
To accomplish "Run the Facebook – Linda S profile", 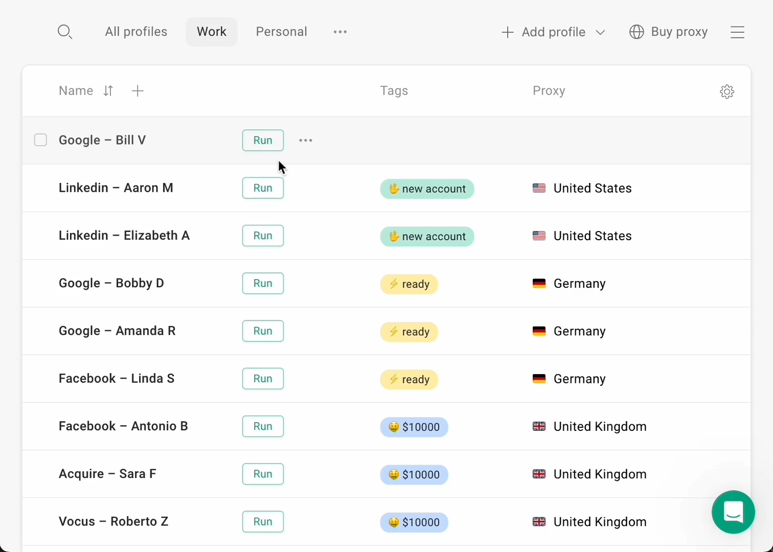I will click(263, 378).
